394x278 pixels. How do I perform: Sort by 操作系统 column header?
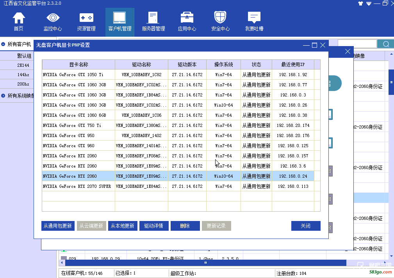pyautogui.click(x=223, y=64)
